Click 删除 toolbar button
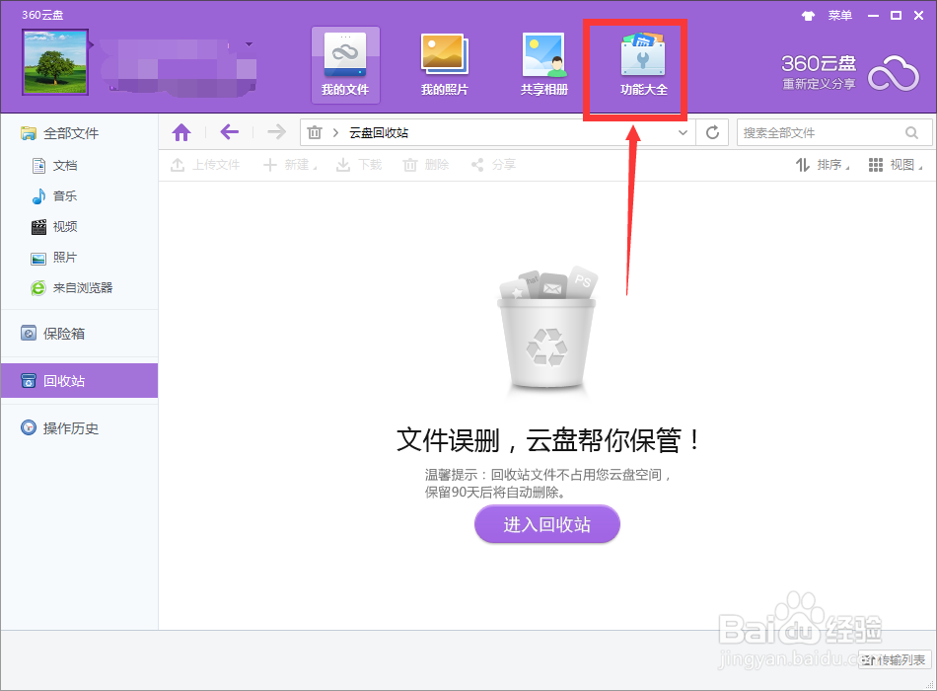Image resolution: width=937 pixels, height=691 pixels. 425,165
